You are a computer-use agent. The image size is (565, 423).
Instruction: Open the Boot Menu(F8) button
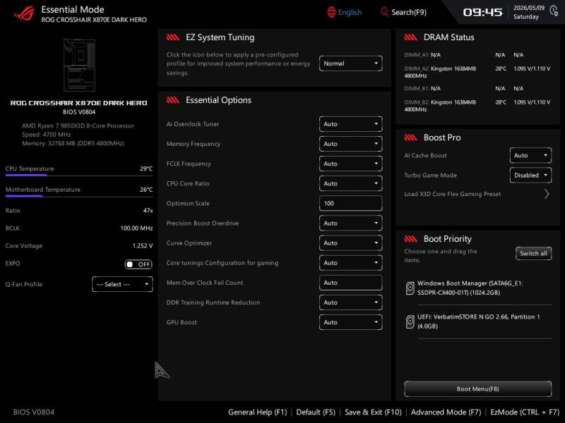click(477, 389)
